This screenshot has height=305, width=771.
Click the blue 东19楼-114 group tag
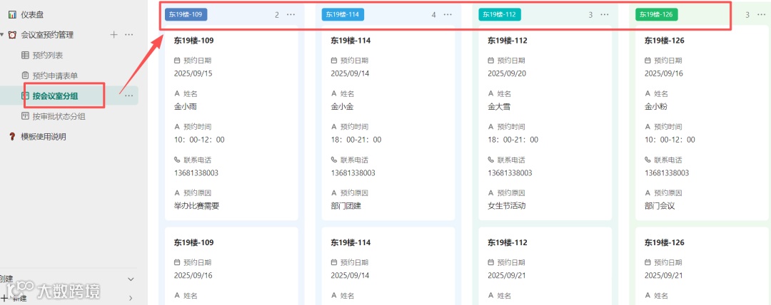tap(343, 15)
